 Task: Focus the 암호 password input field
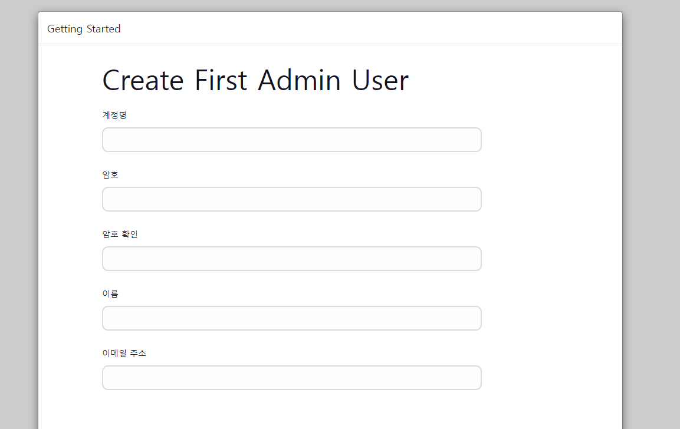point(291,199)
